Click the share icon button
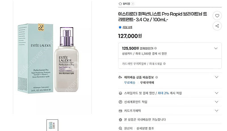Screen dimensions: 227x131 click(217, 26)
